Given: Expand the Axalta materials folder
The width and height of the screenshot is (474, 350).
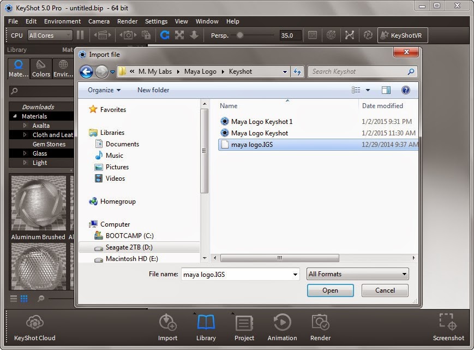Looking at the screenshot, I should coord(25,125).
